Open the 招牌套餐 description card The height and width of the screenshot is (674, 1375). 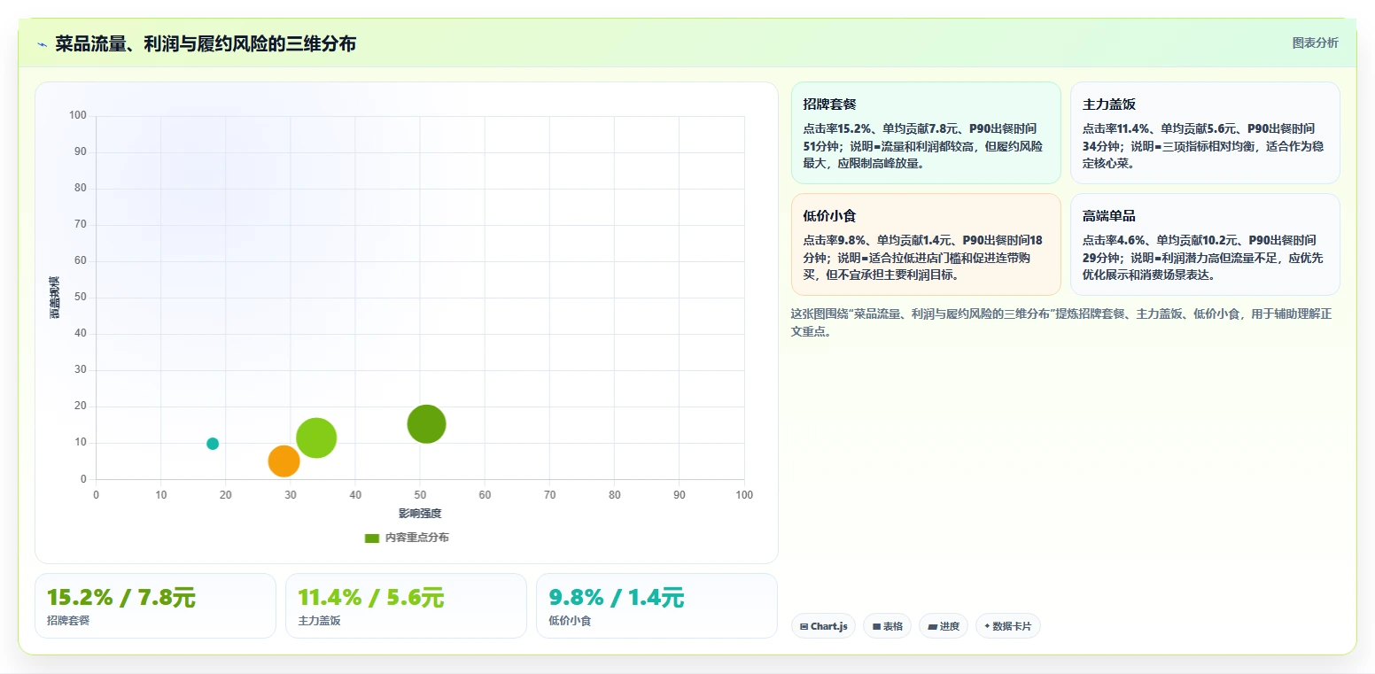click(x=926, y=133)
